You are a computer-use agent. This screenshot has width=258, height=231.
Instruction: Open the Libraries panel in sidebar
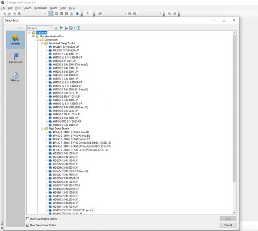[15, 40]
